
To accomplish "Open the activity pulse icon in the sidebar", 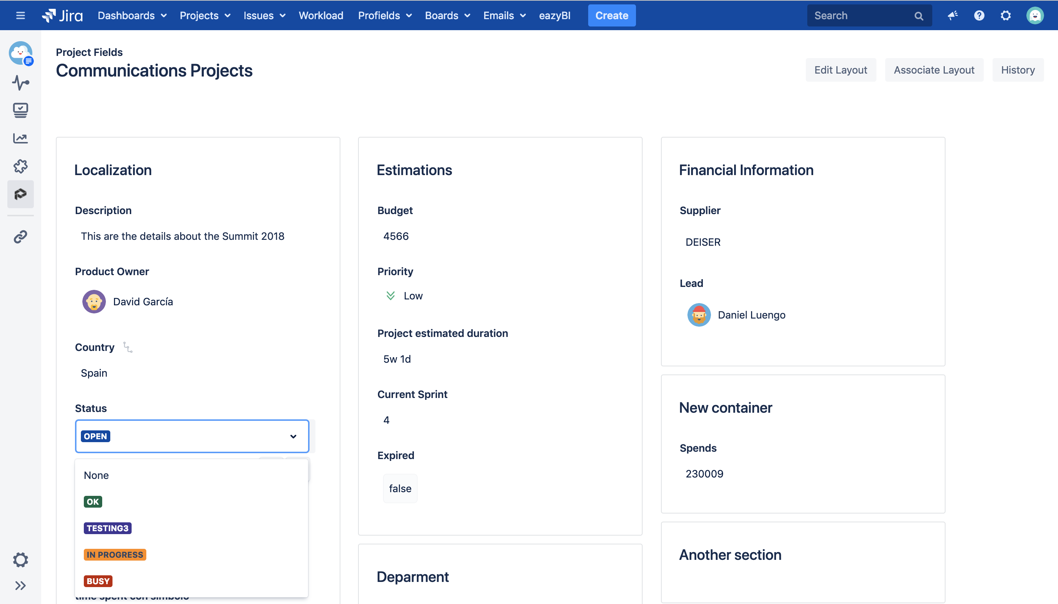I will [x=20, y=82].
